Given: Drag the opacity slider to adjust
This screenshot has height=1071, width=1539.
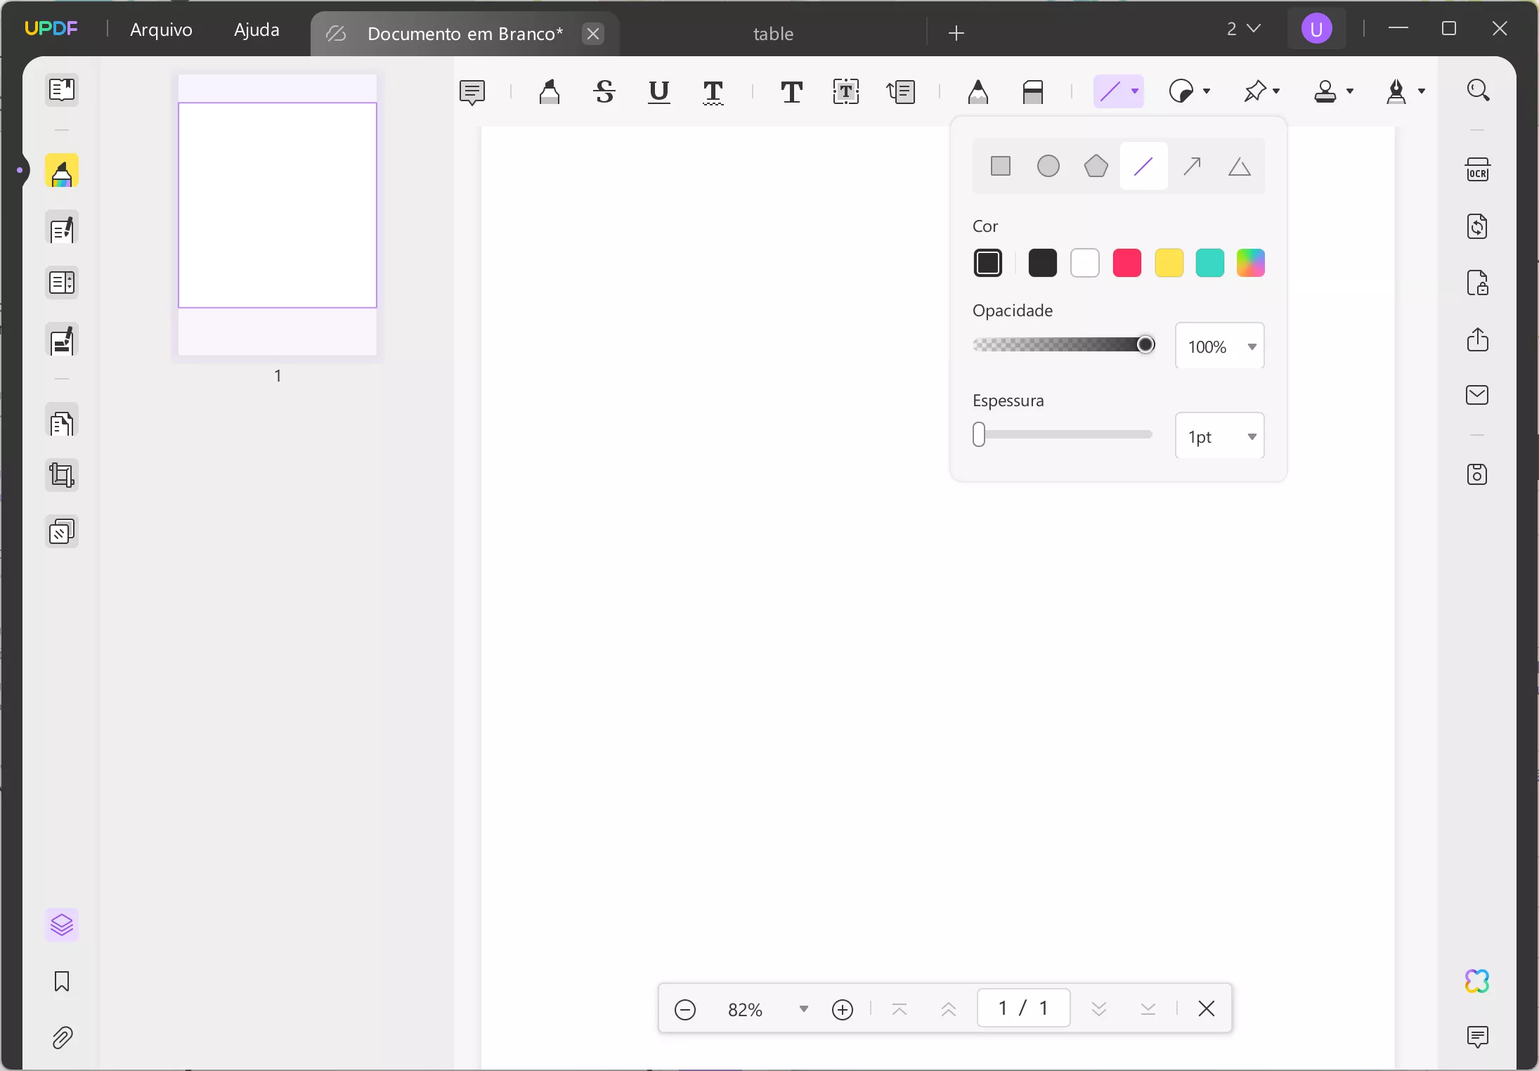Looking at the screenshot, I should pos(1146,344).
